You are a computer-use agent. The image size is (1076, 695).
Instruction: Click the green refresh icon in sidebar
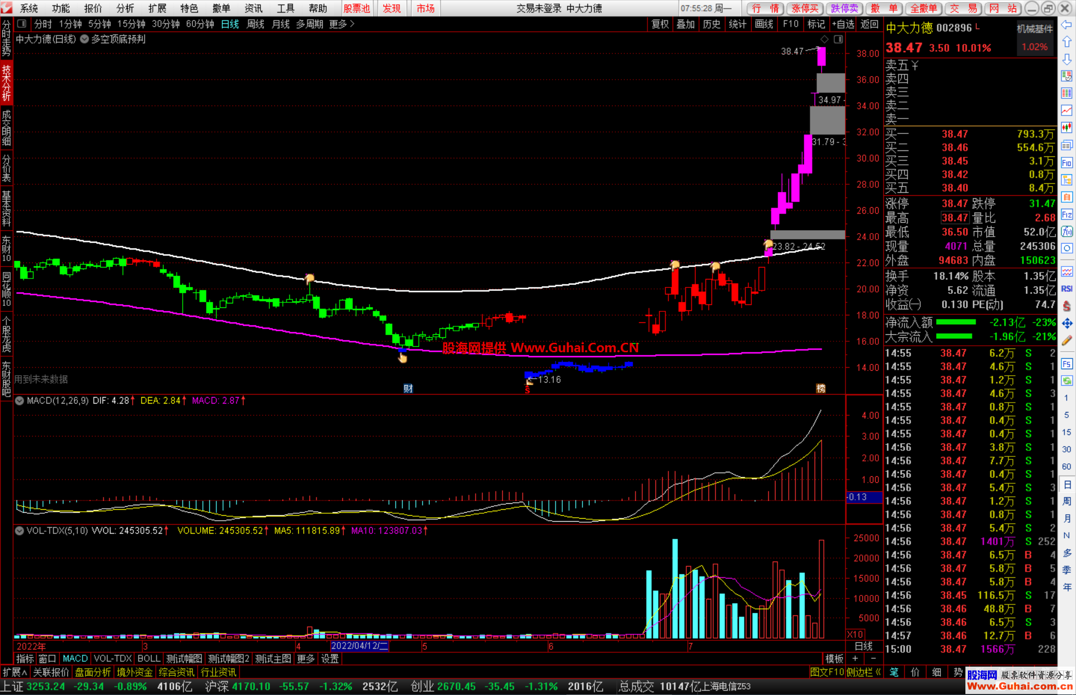1067,381
